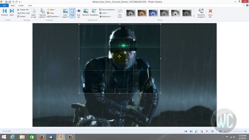Click Delete in the Manage group
Screen dimensions: 249x140
tap(21, 16)
